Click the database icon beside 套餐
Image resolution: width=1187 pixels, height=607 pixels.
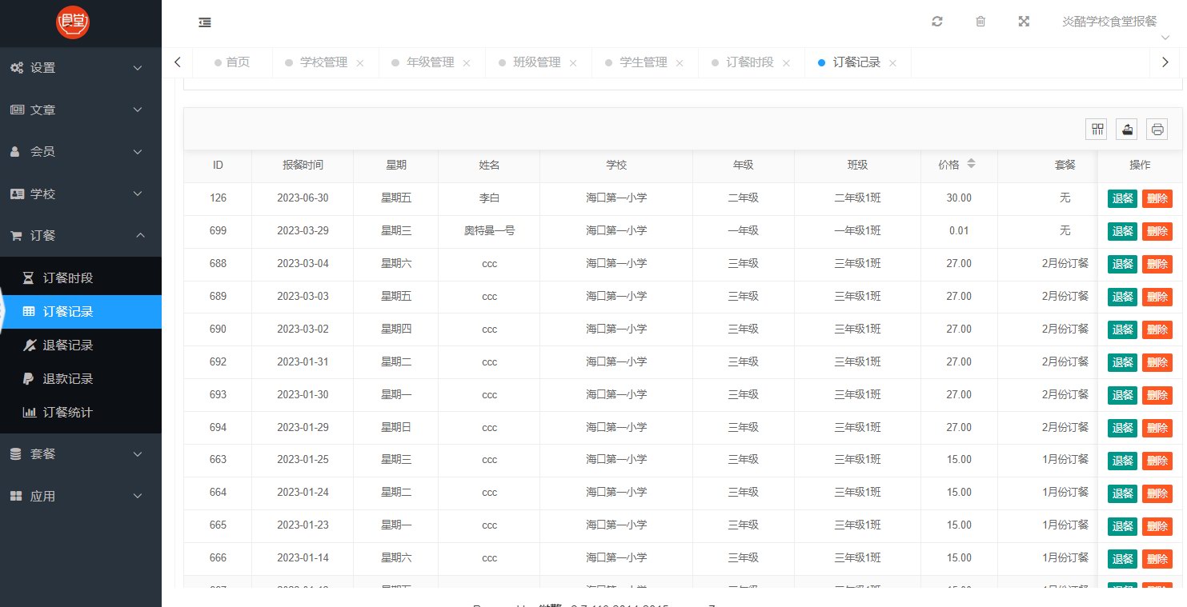tap(16, 453)
